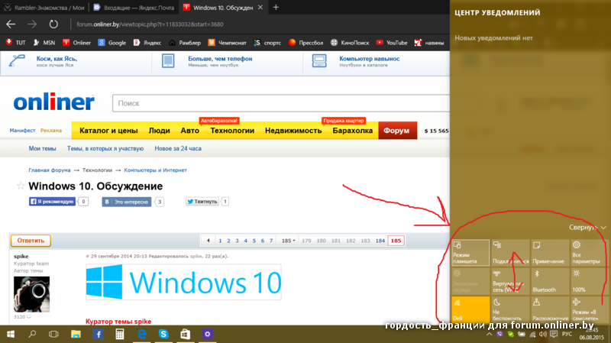Click the Это интересно VK button
The image size is (611, 343).
(x=127, y=202)
